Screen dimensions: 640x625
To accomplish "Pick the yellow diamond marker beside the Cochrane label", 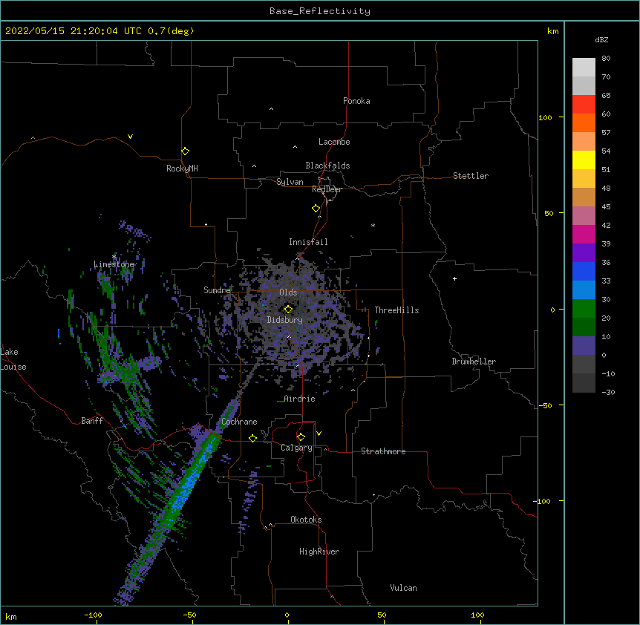I will (252, 438).
